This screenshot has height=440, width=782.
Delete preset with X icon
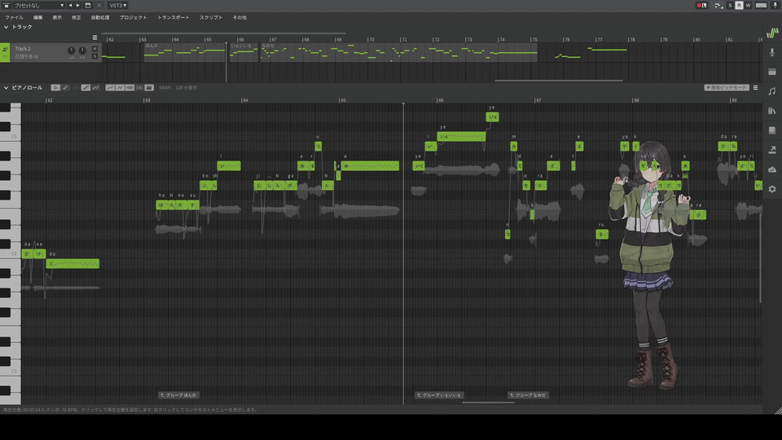coord(99,6)
